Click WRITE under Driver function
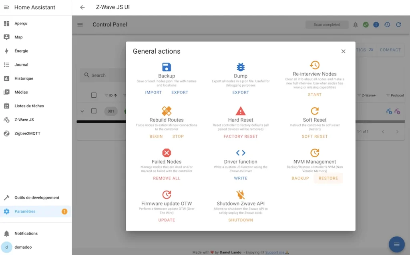The image size is (410, 255). (241, 178)
